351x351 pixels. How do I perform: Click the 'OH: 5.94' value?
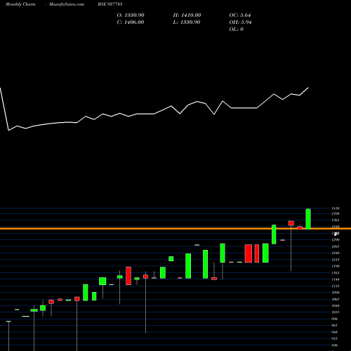tap(240, 22)
